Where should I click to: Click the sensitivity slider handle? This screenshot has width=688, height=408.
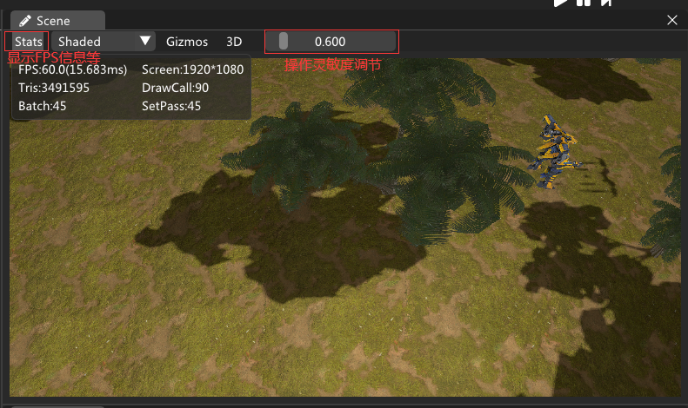[x=284, y=42]
